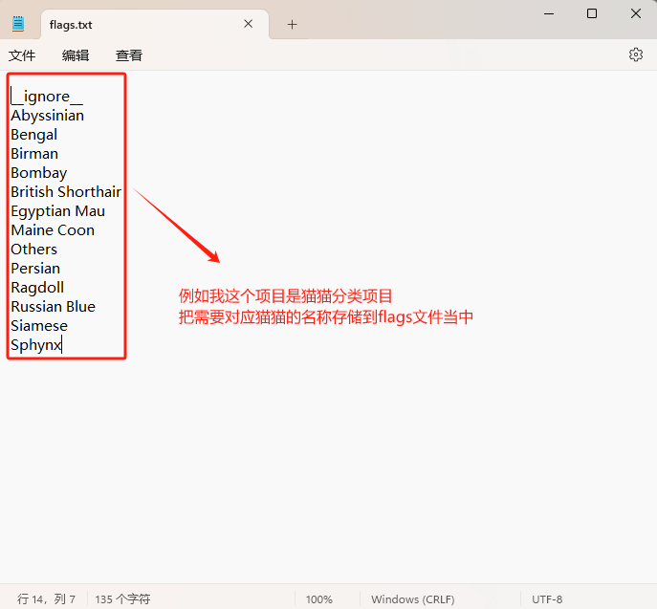Click the Persian line
Screen dimensions: 657x609
pyautogui.click(x=35, y=269)
